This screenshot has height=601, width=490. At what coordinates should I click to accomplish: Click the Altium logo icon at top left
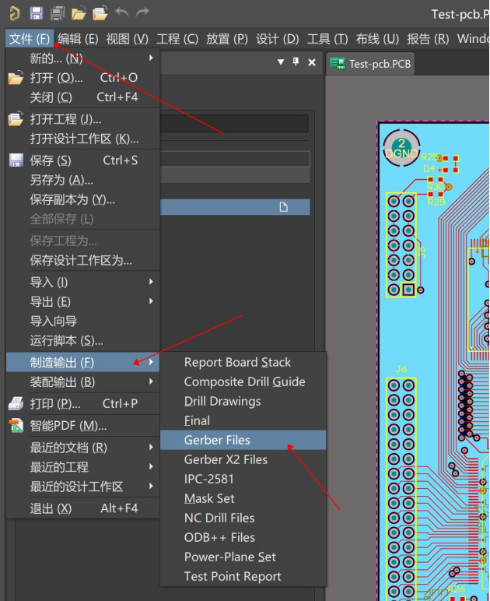(14, 13)
